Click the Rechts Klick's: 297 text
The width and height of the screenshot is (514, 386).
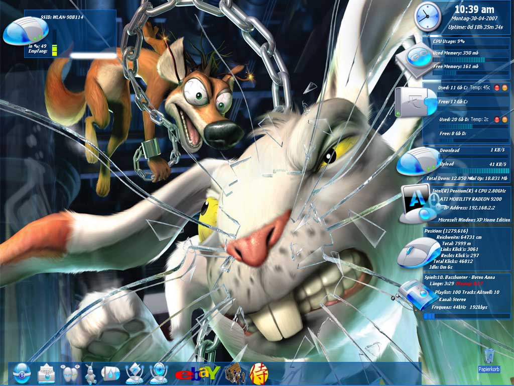460,255
